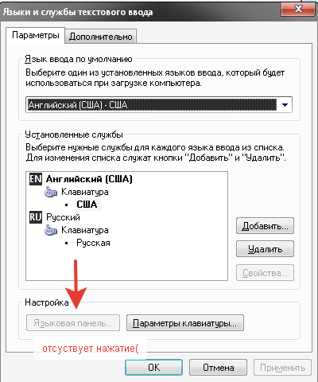
Task: Click the keyboard icon under Русский
Action: coord(51,230)
